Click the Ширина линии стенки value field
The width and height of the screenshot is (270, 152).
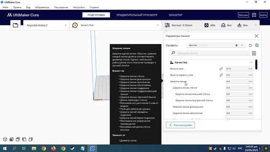point(239,88)
